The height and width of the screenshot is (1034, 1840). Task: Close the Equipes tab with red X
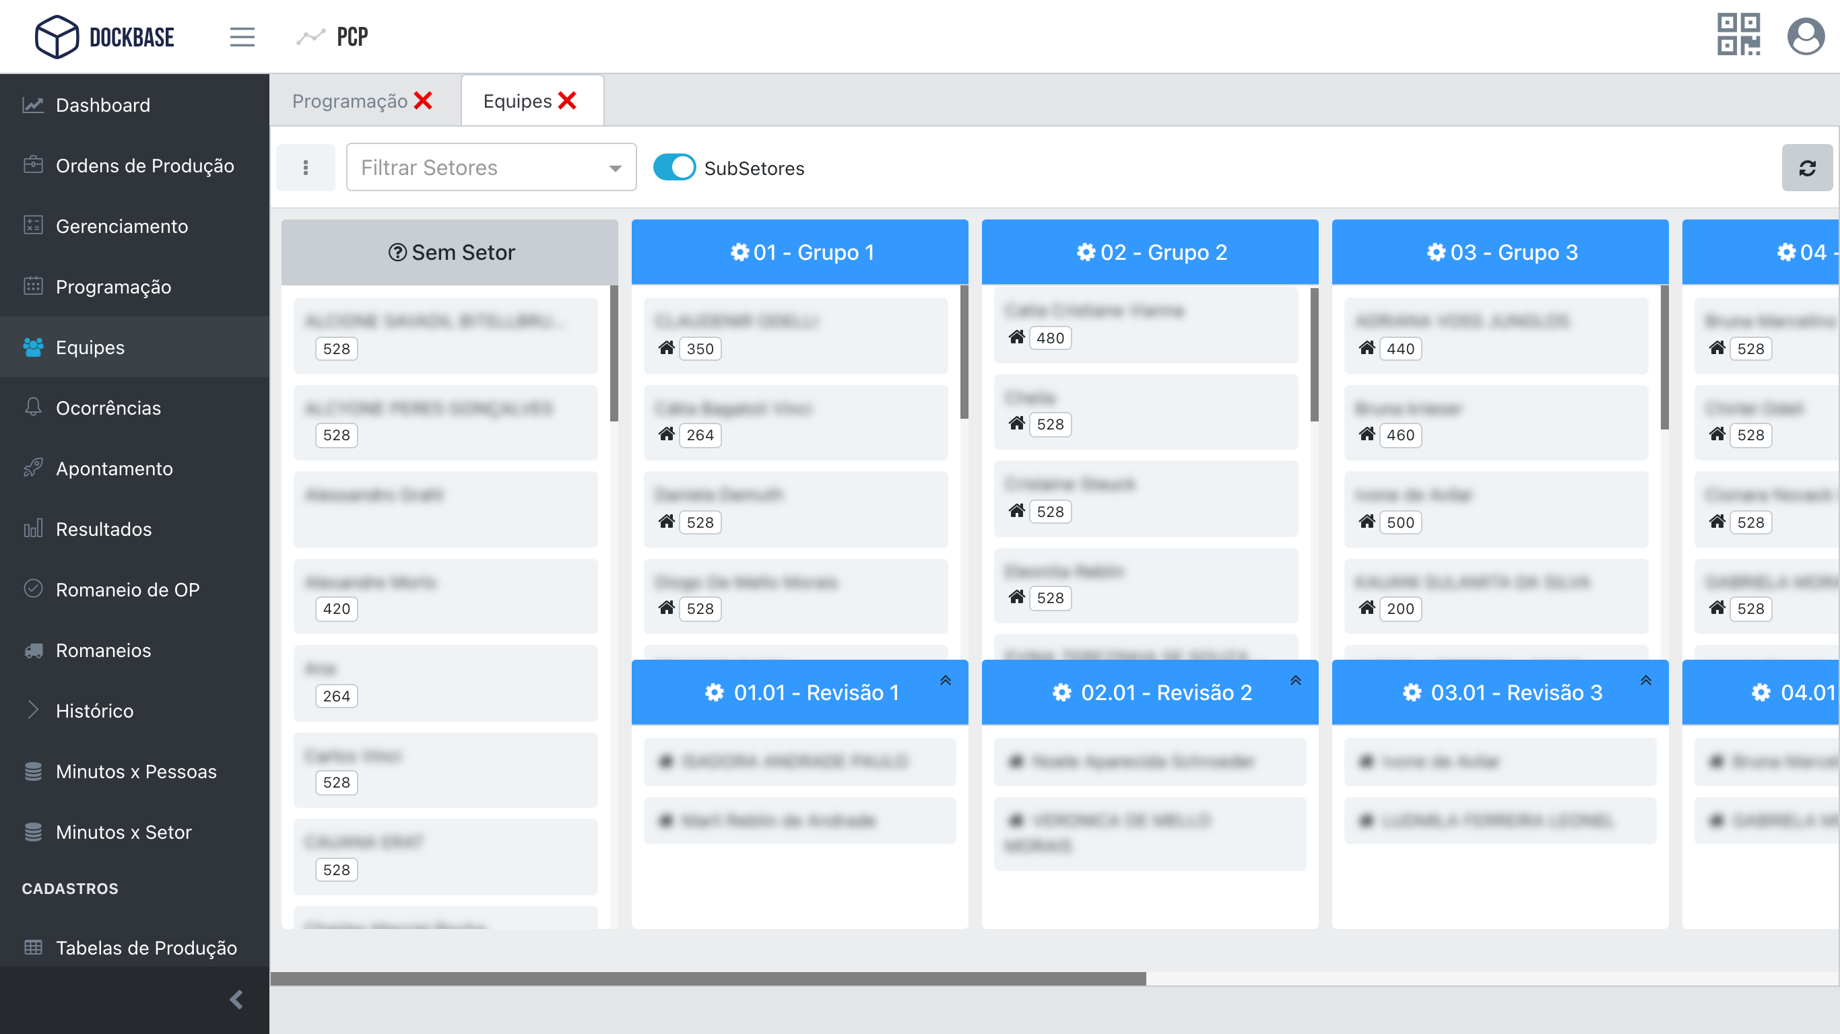pos(568,101)
